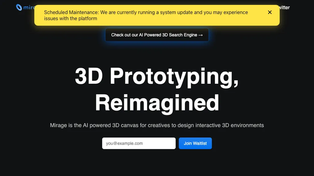Click "Search Engine" text in the promo button

pos(183,35)
